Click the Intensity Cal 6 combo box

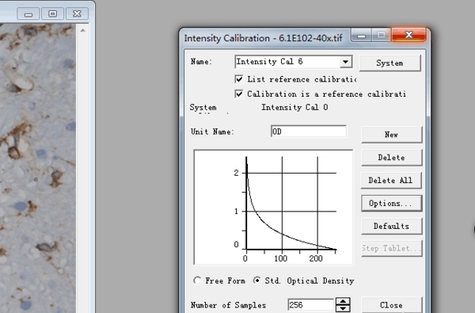293,62
